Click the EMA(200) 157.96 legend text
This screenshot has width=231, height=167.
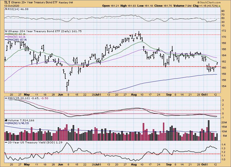click(17, 40)
